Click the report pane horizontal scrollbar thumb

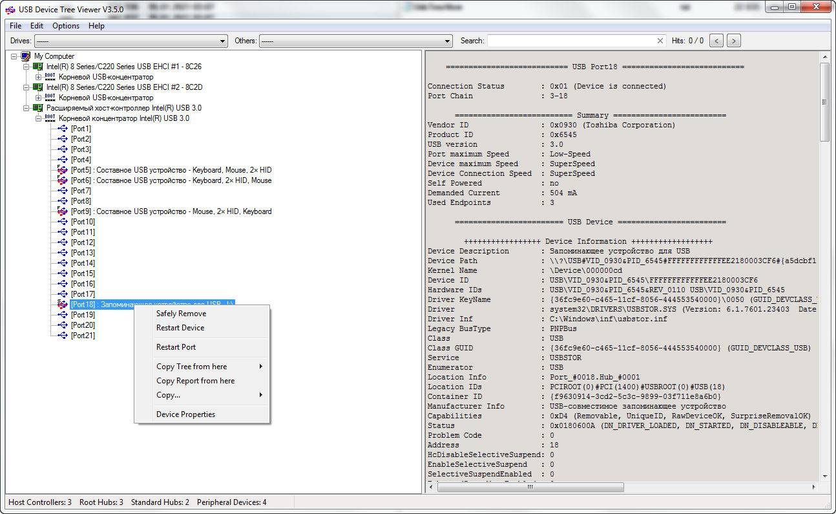point(530,487)
